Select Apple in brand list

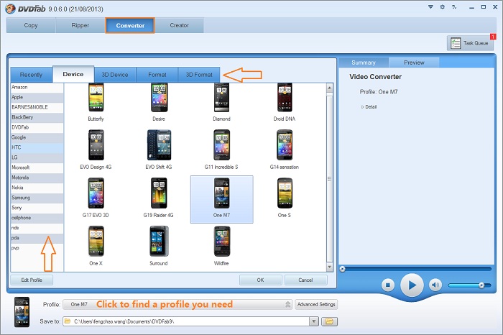37,97
